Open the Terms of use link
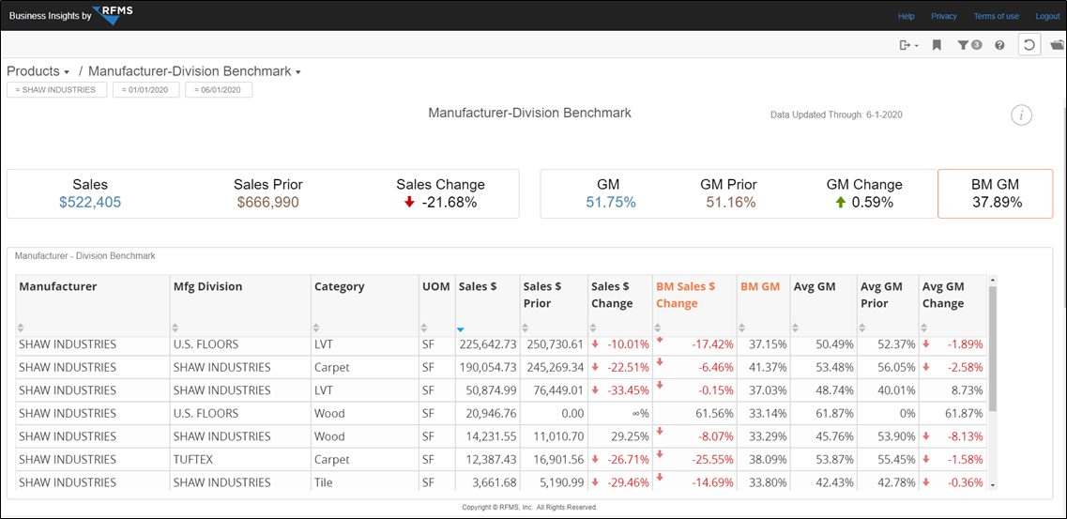Viewport: 1067px width, 519px height. click(997, 16)
